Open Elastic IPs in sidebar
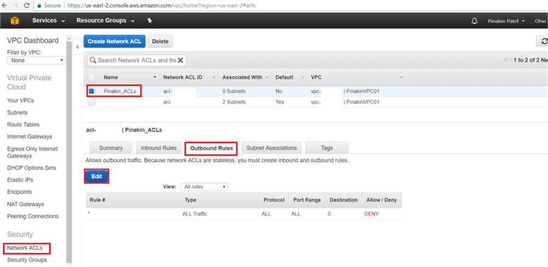The width and height of the screenshot is (548, 267). pyautogui.click(x=20, y=180)
